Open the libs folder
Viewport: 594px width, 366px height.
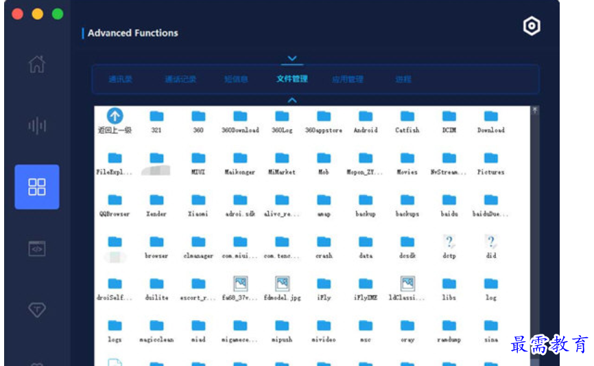[449, 284]
